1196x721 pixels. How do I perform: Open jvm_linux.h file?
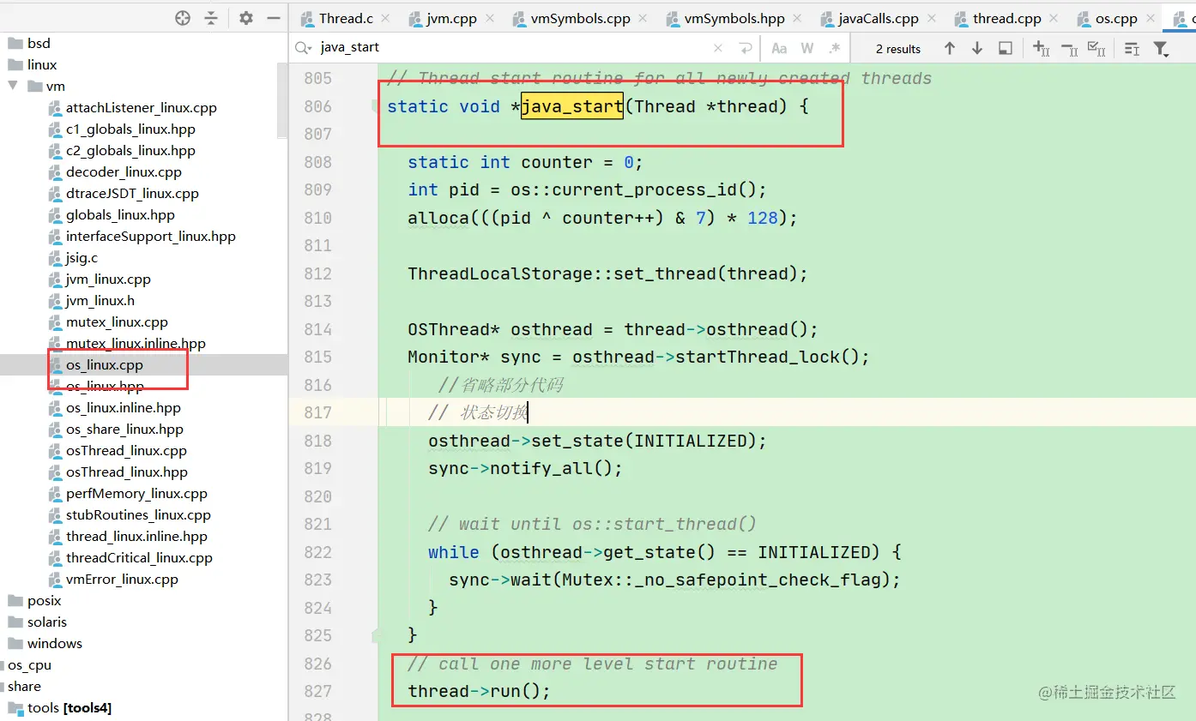point(100,300)
